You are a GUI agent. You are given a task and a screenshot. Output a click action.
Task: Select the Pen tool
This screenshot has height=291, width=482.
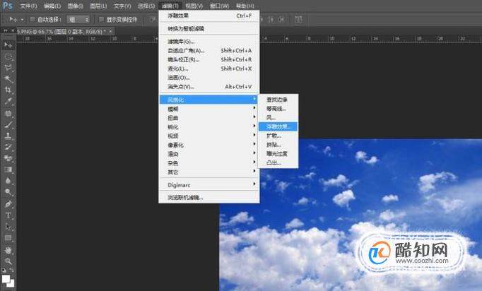(8, 204)
